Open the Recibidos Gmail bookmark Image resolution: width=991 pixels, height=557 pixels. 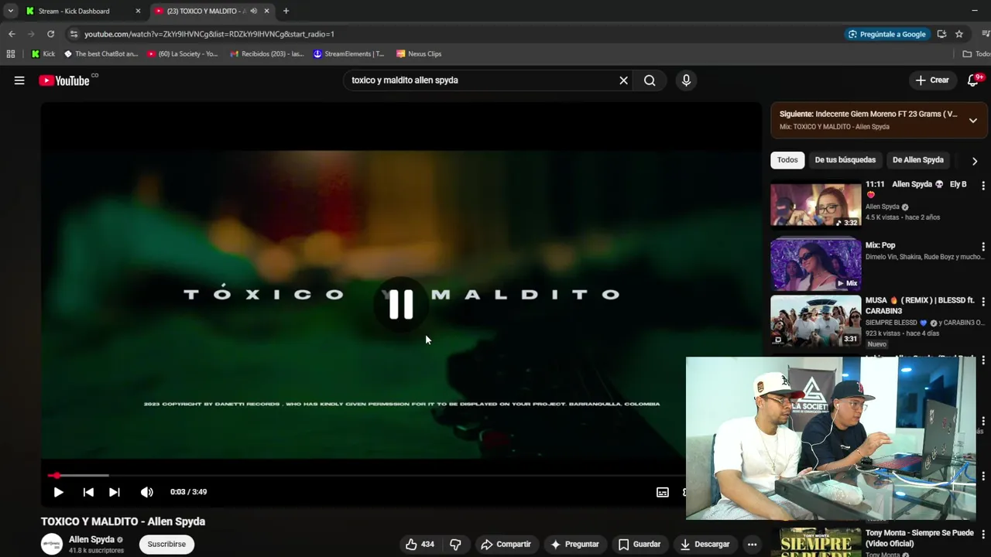click(267, 54)
